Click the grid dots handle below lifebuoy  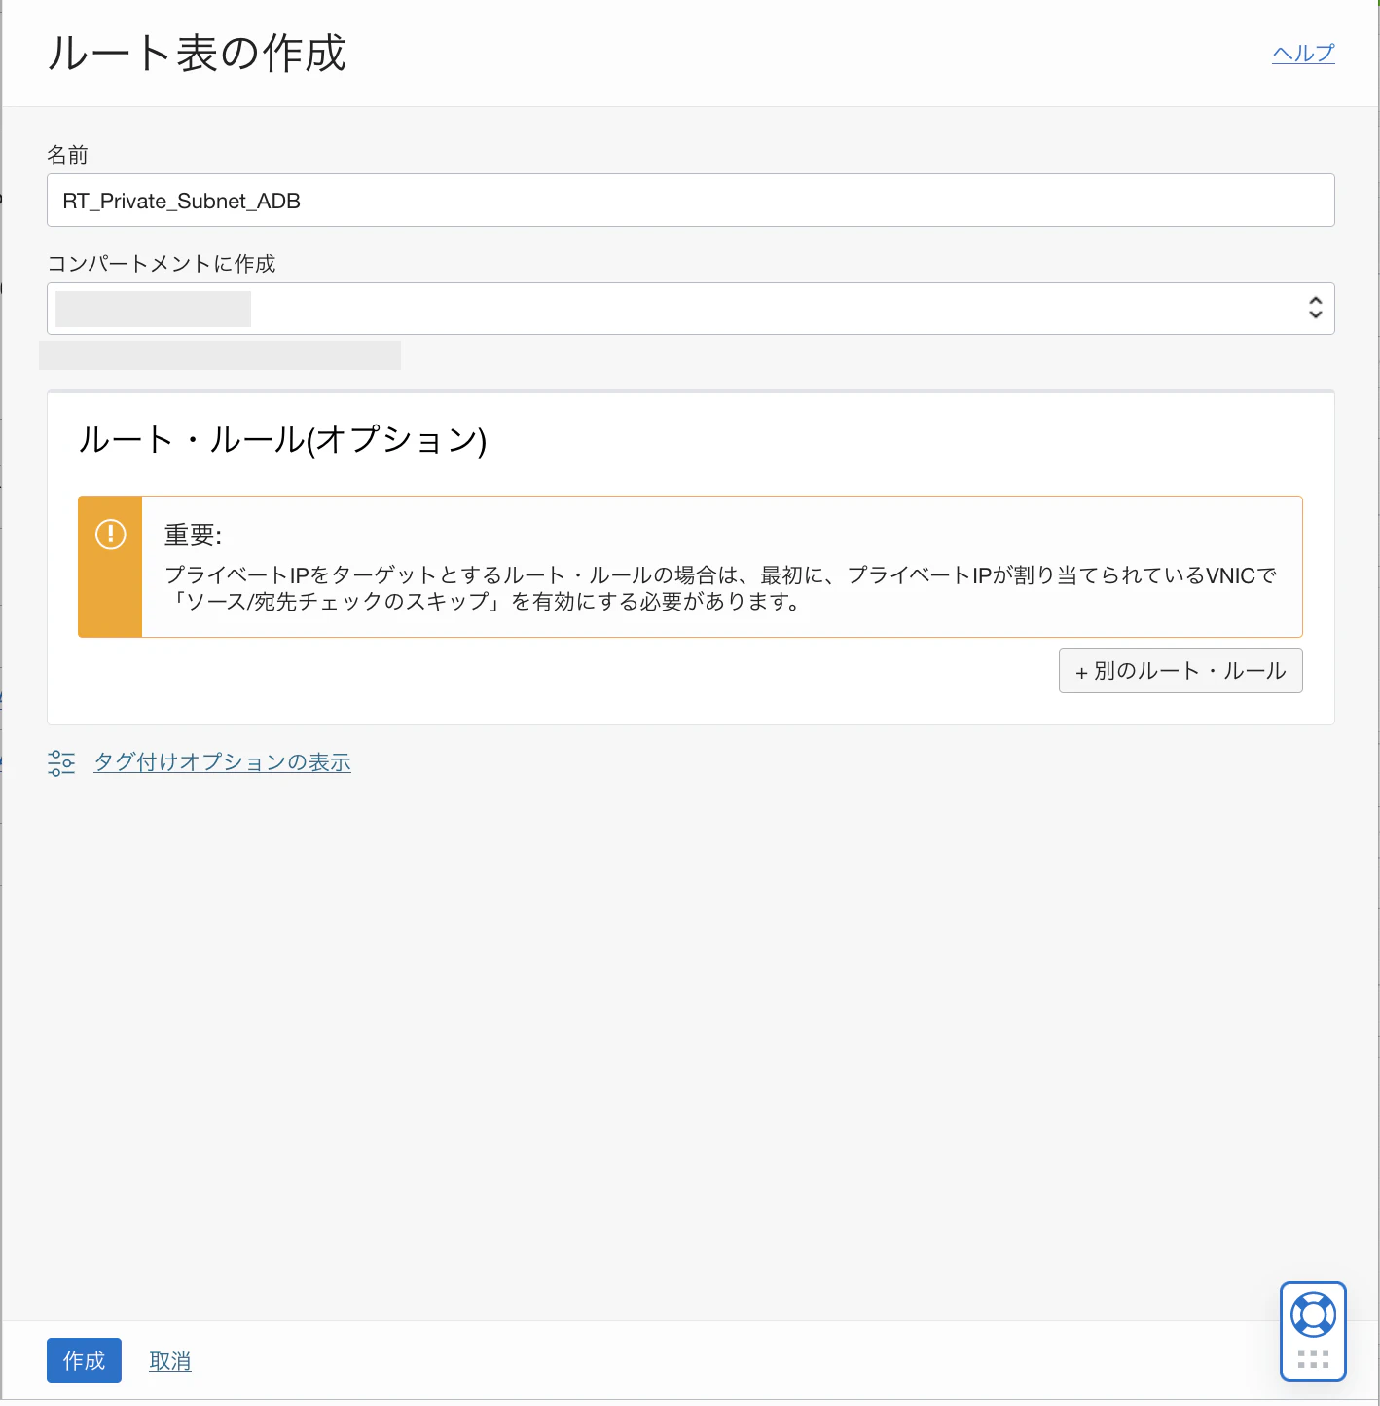click(1313, 1359)
